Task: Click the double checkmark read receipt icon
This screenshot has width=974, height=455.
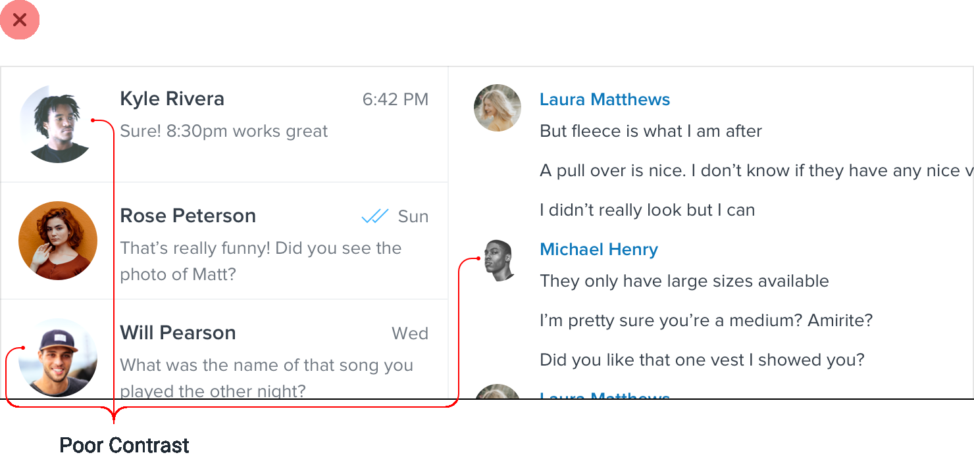Action: coord(374,216)
